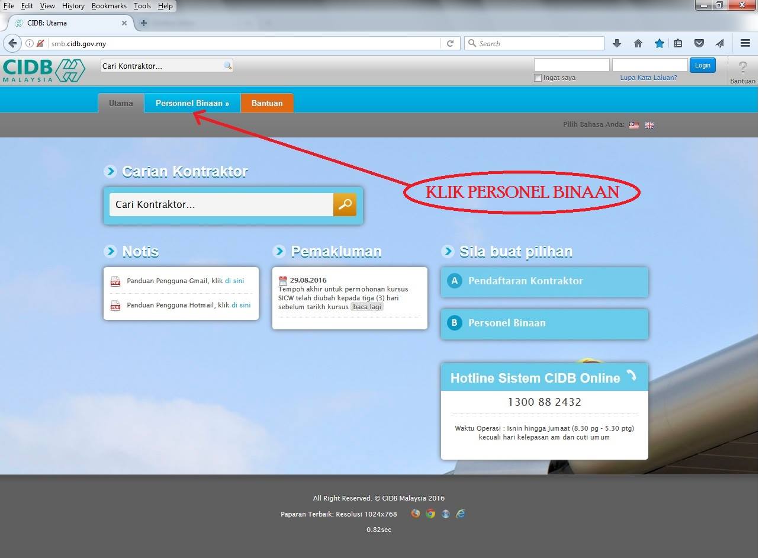
Task: Click the Lupa Kata Laluan? link
Action: pos(648,78)
